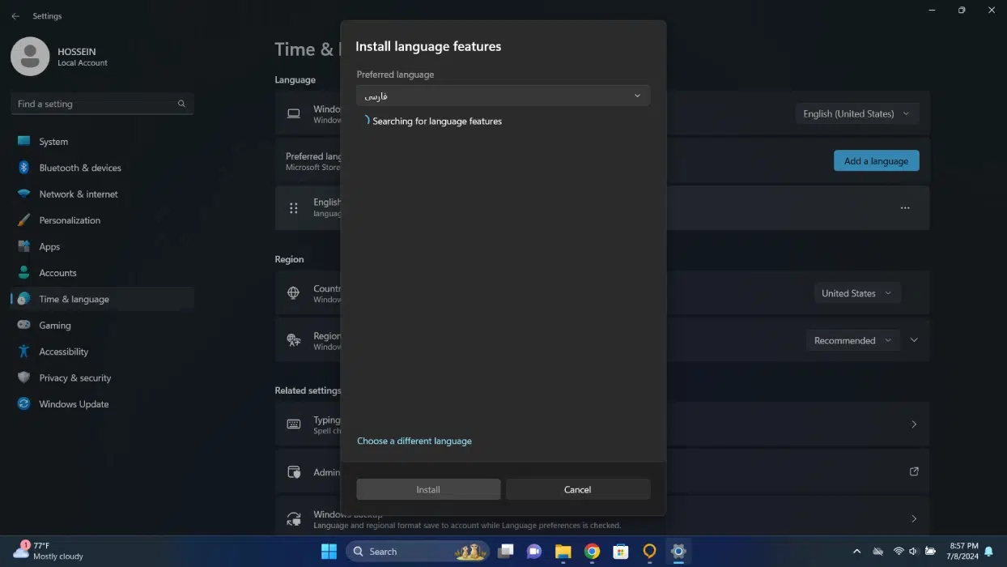1007x567 pixels.
Task: Select Accessibility in the sidebar
Action: click(63, 352)
